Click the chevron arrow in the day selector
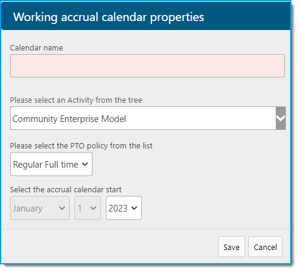Image resolution: width=298 pixels, height=271 pixels. tap(93, 208)
